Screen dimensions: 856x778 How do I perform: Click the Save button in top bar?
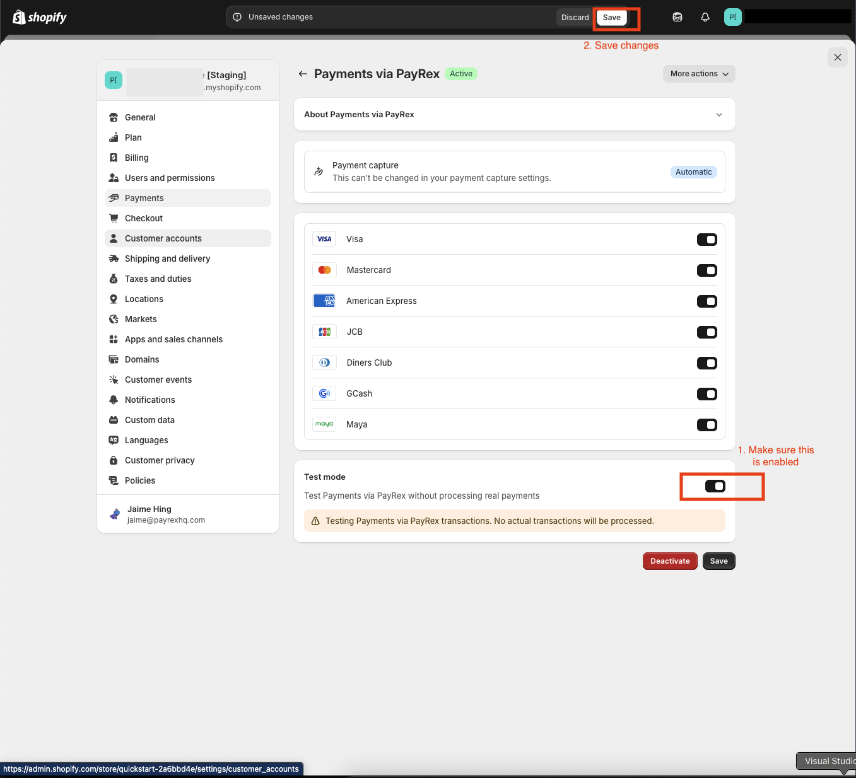click(x=611, y=17)
